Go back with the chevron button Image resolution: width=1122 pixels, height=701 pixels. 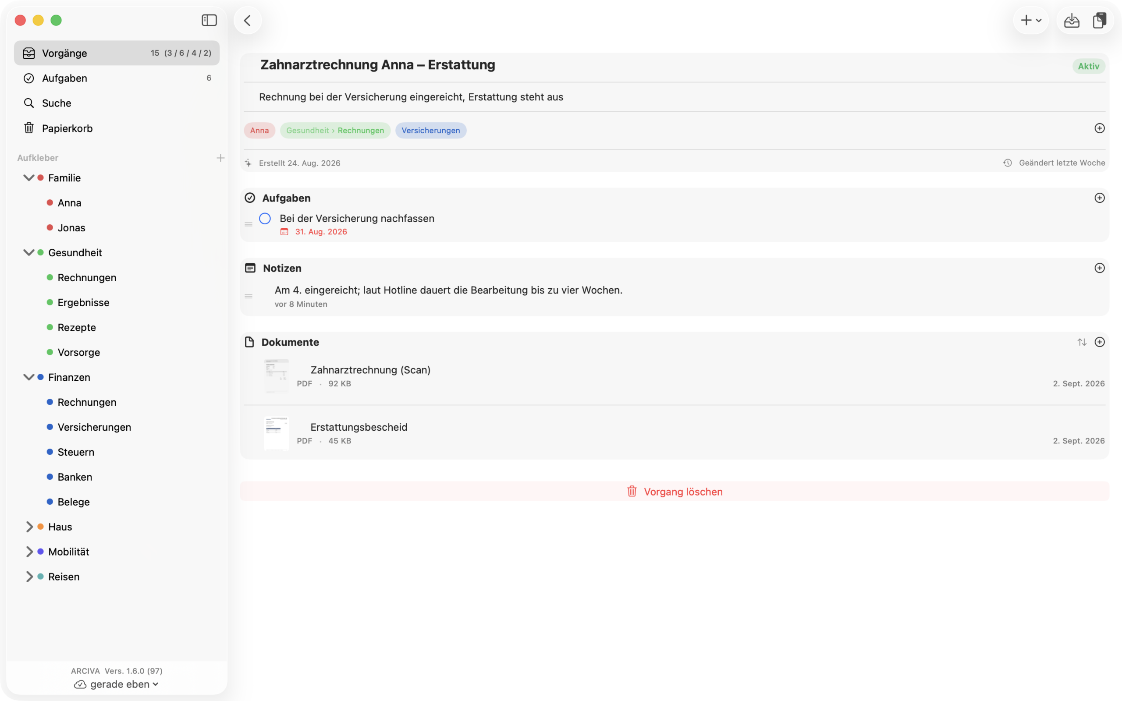point(248,21)
